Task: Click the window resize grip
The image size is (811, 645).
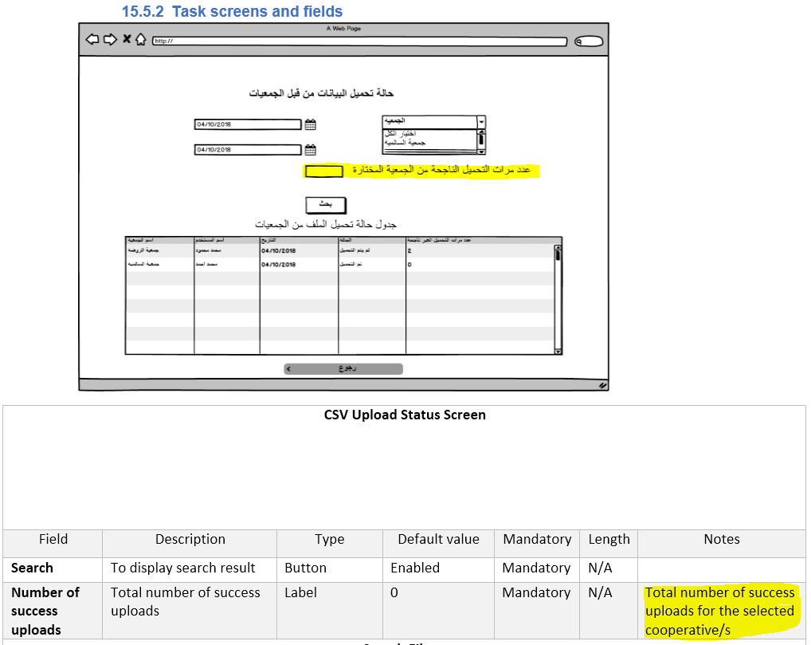Action: point(602,385)
